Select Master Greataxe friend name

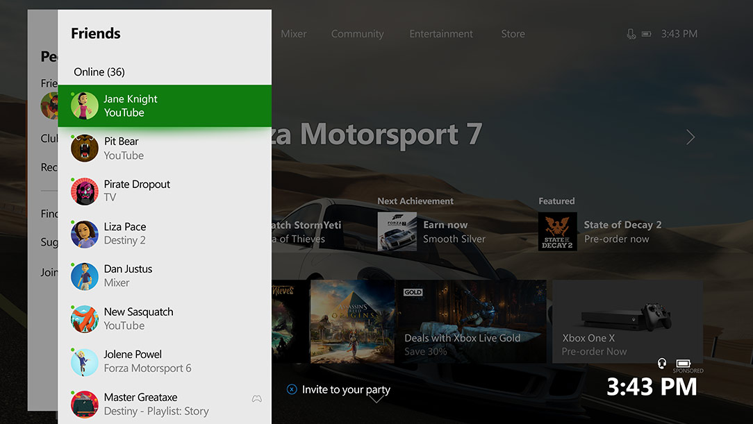(x=140, y=397)
